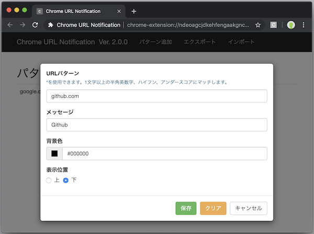Click the address bar extension URL
Image resolution: width=314 pixels, height=234 pixels.
pyautogui.click(x=188, y=25)
